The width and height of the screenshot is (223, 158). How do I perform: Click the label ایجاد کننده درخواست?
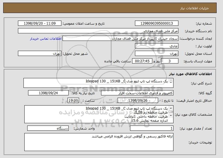click(x=196, y=39)
